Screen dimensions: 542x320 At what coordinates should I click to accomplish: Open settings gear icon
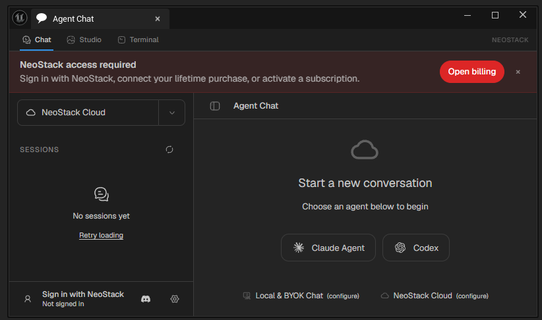(175, 299)
